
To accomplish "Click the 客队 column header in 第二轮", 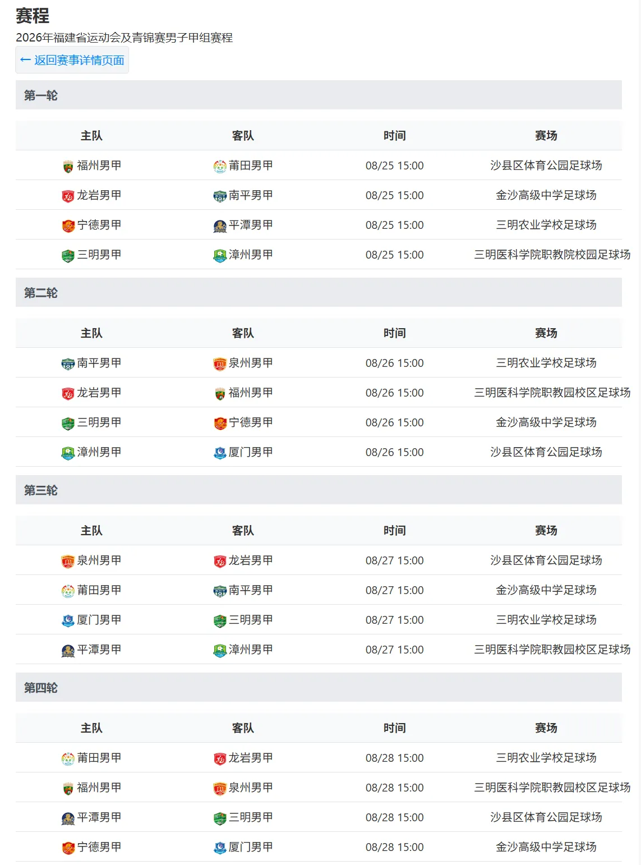I will pyautogui.click(x=243, y=333).
